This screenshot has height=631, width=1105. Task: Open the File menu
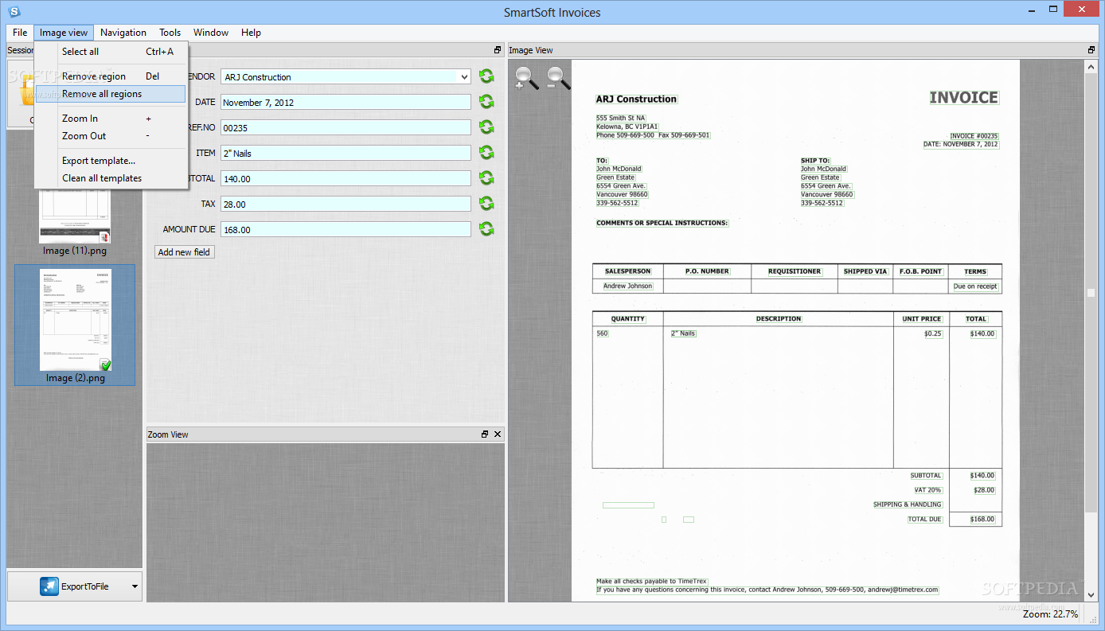20,33
